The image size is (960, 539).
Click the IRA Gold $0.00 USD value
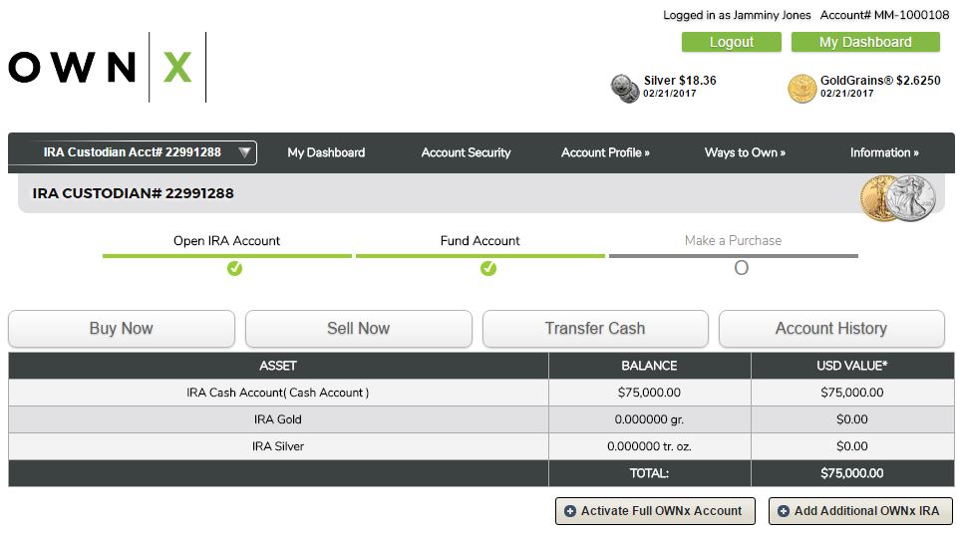click(852, 419)
